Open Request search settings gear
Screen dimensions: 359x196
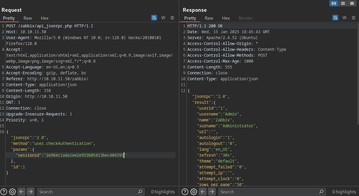[x=12, y=192]
